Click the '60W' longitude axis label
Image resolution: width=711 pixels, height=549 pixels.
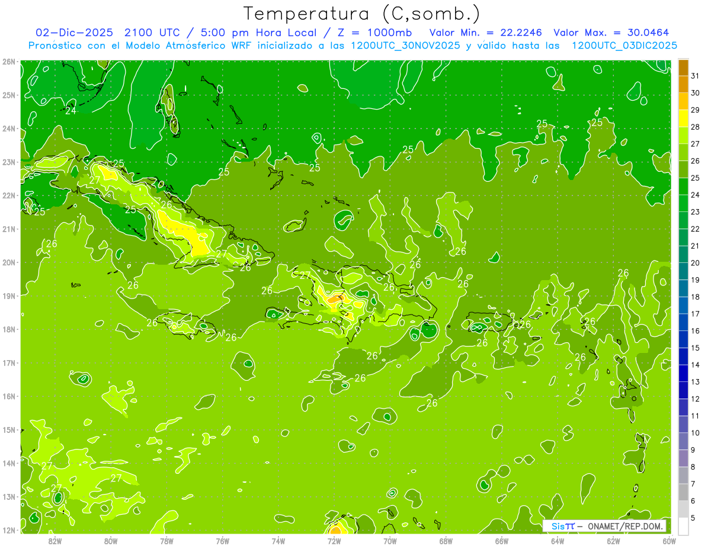pyautogui.click(x=670, y=541)
